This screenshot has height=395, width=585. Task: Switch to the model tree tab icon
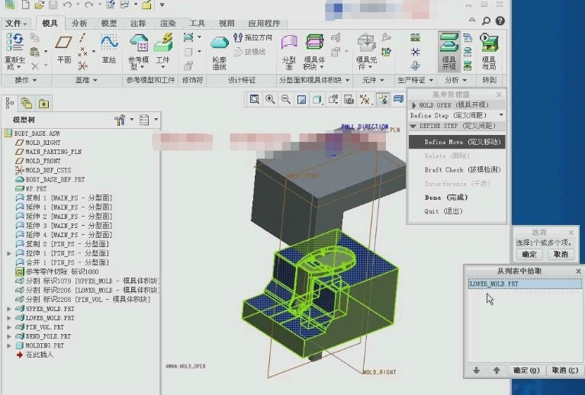10,103
